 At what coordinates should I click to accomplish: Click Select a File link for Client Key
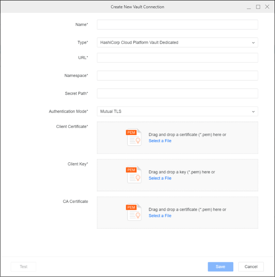tap(160, 178)
